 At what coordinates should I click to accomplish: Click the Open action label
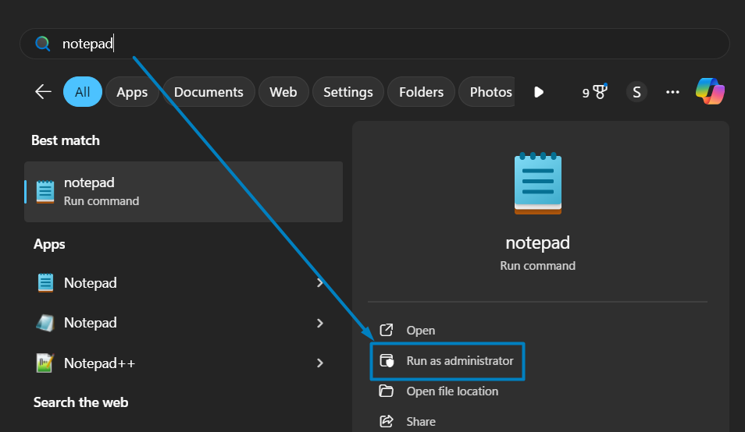coord(420,330)
